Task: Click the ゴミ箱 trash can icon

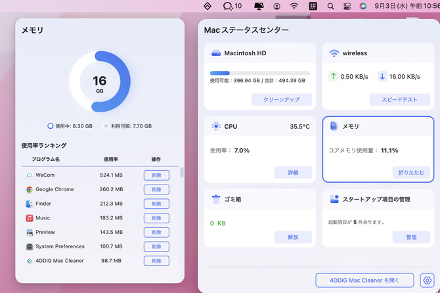Action: coord(216,199)
